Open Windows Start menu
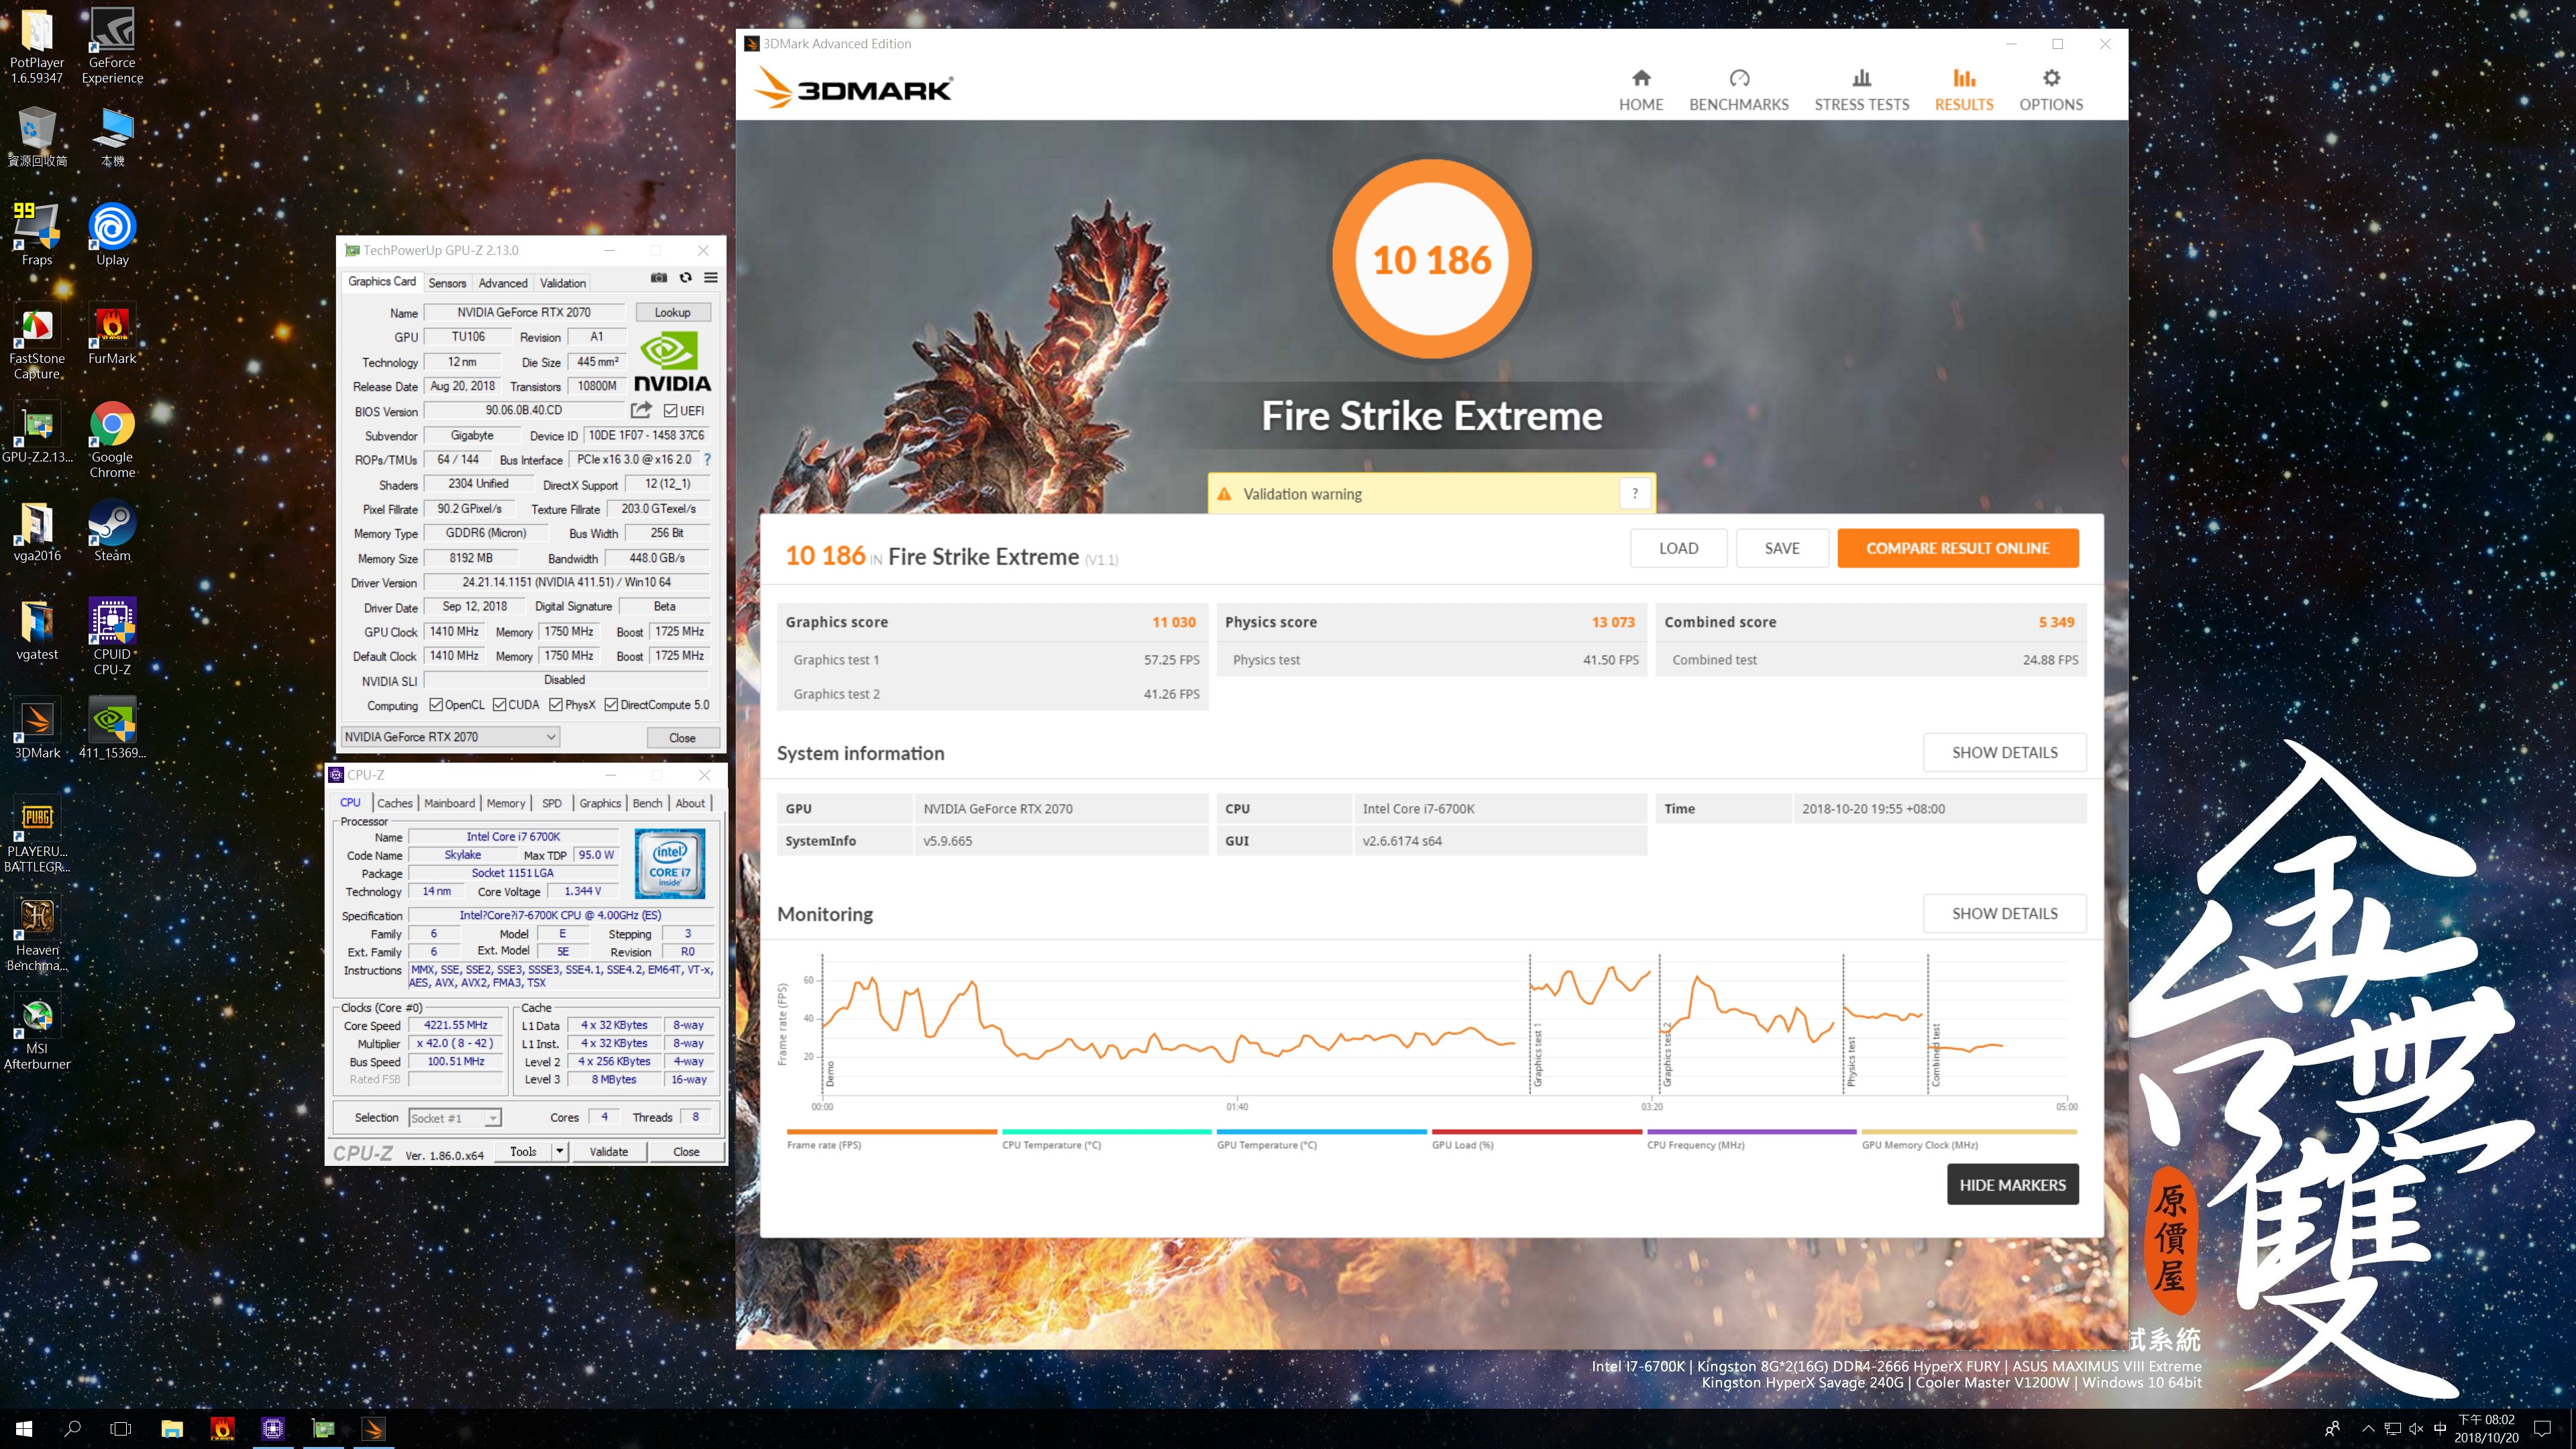 24,1429
